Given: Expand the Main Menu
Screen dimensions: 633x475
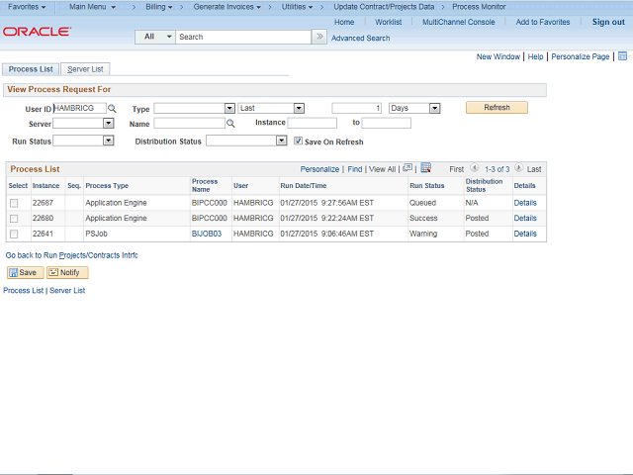Looking at the screenshot, I should [x=92, y=7].
